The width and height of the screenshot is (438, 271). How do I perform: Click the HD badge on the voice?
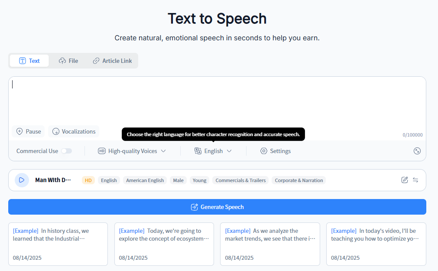[88, 180]
